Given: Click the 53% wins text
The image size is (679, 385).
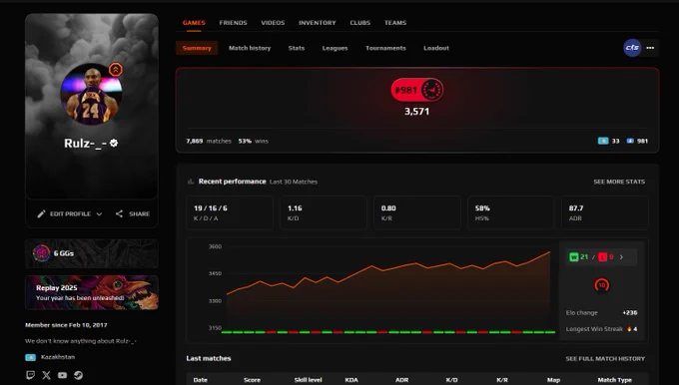Looking at the screenshot, I should [x=254, y=141].
